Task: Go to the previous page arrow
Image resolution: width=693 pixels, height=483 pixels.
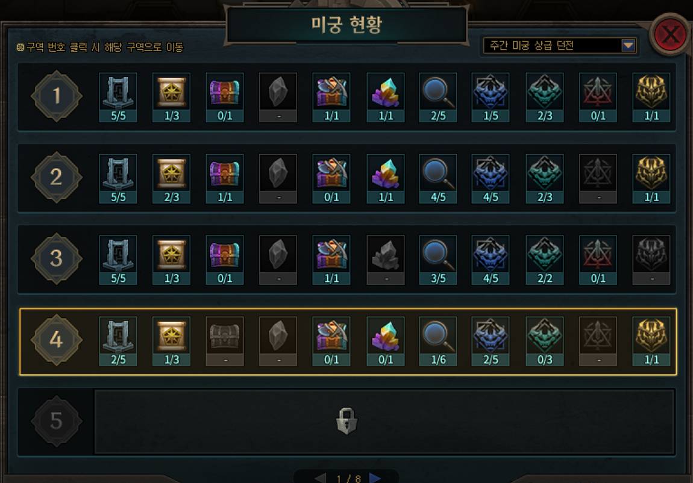Action: pos(321,478)
